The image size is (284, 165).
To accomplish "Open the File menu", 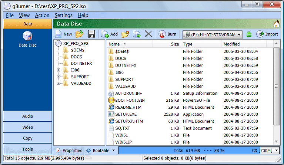I will pyautogui.click(x=10, y=16).
